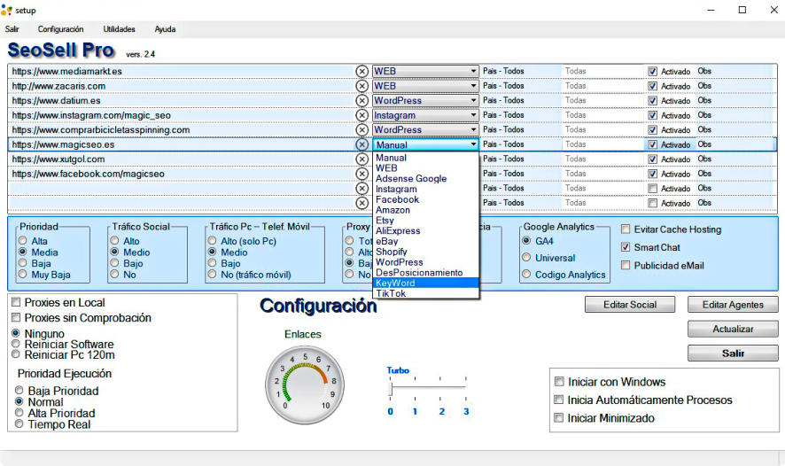Image resolution: width=785 pixels, height=466 pixels.
Task: Choose No (tráfico móvil) radio
Action: (213, 275)
